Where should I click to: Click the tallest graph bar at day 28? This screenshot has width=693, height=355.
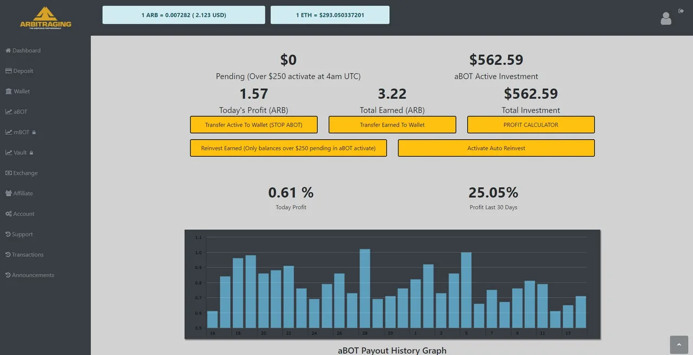[365, 288]
